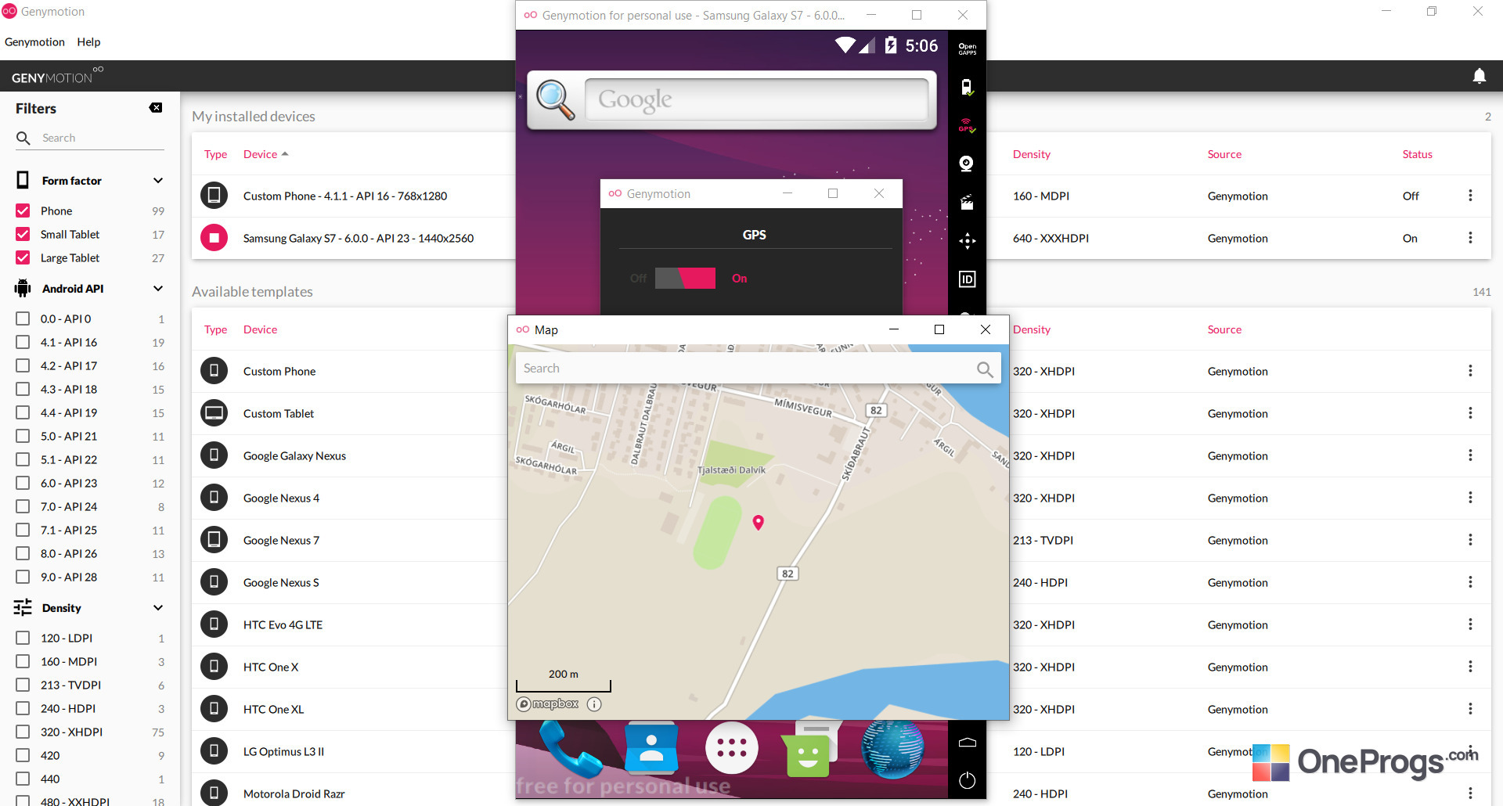The height and width of the screenshot is (806, 1503).
Task: Open options menu for Google Nexus 7 template
Action: (1470, 540)
